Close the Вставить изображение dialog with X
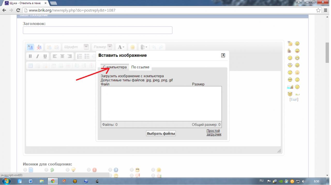The image size is (331, 185). click(223, 55)
